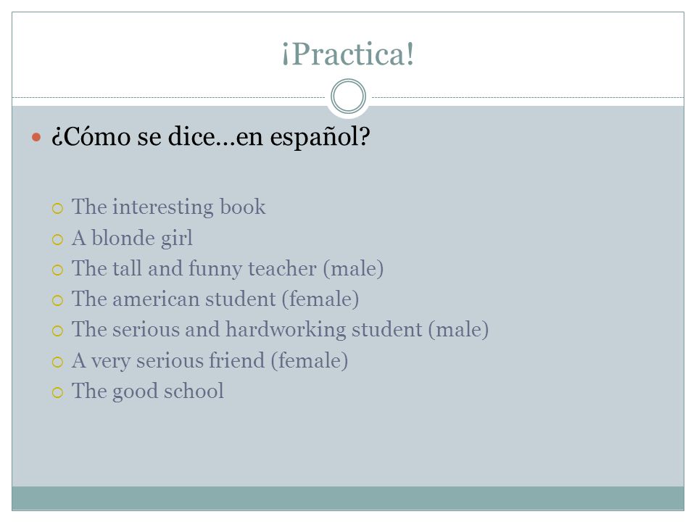Viewport: 696px width, 522px height.
Task: Click the ¡Practica! slide title
Action: click(x=348, y=54)
